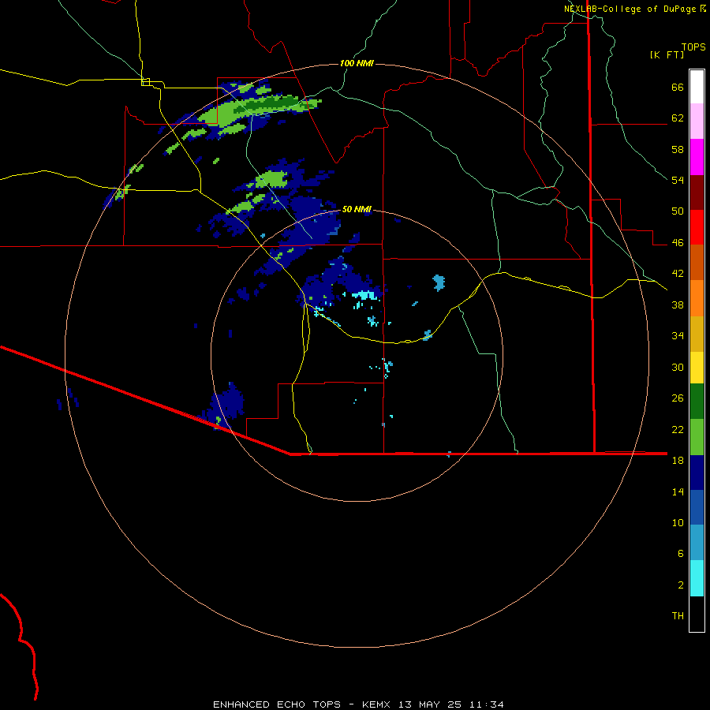Click the '11:34' timestamp
This screenshot has width=710, height=710.
coord(486,704)
